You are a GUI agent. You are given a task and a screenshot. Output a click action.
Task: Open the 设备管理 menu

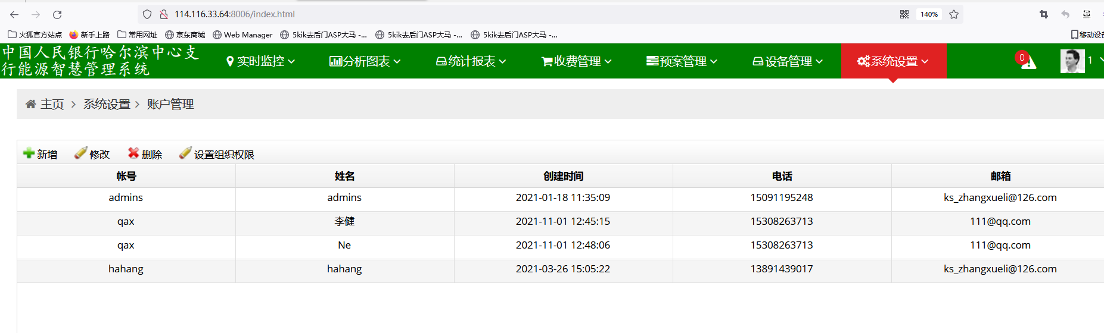[x=788, y=61]
